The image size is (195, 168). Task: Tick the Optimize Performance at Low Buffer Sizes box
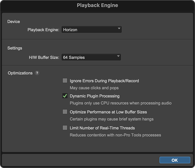pos(65,111)
